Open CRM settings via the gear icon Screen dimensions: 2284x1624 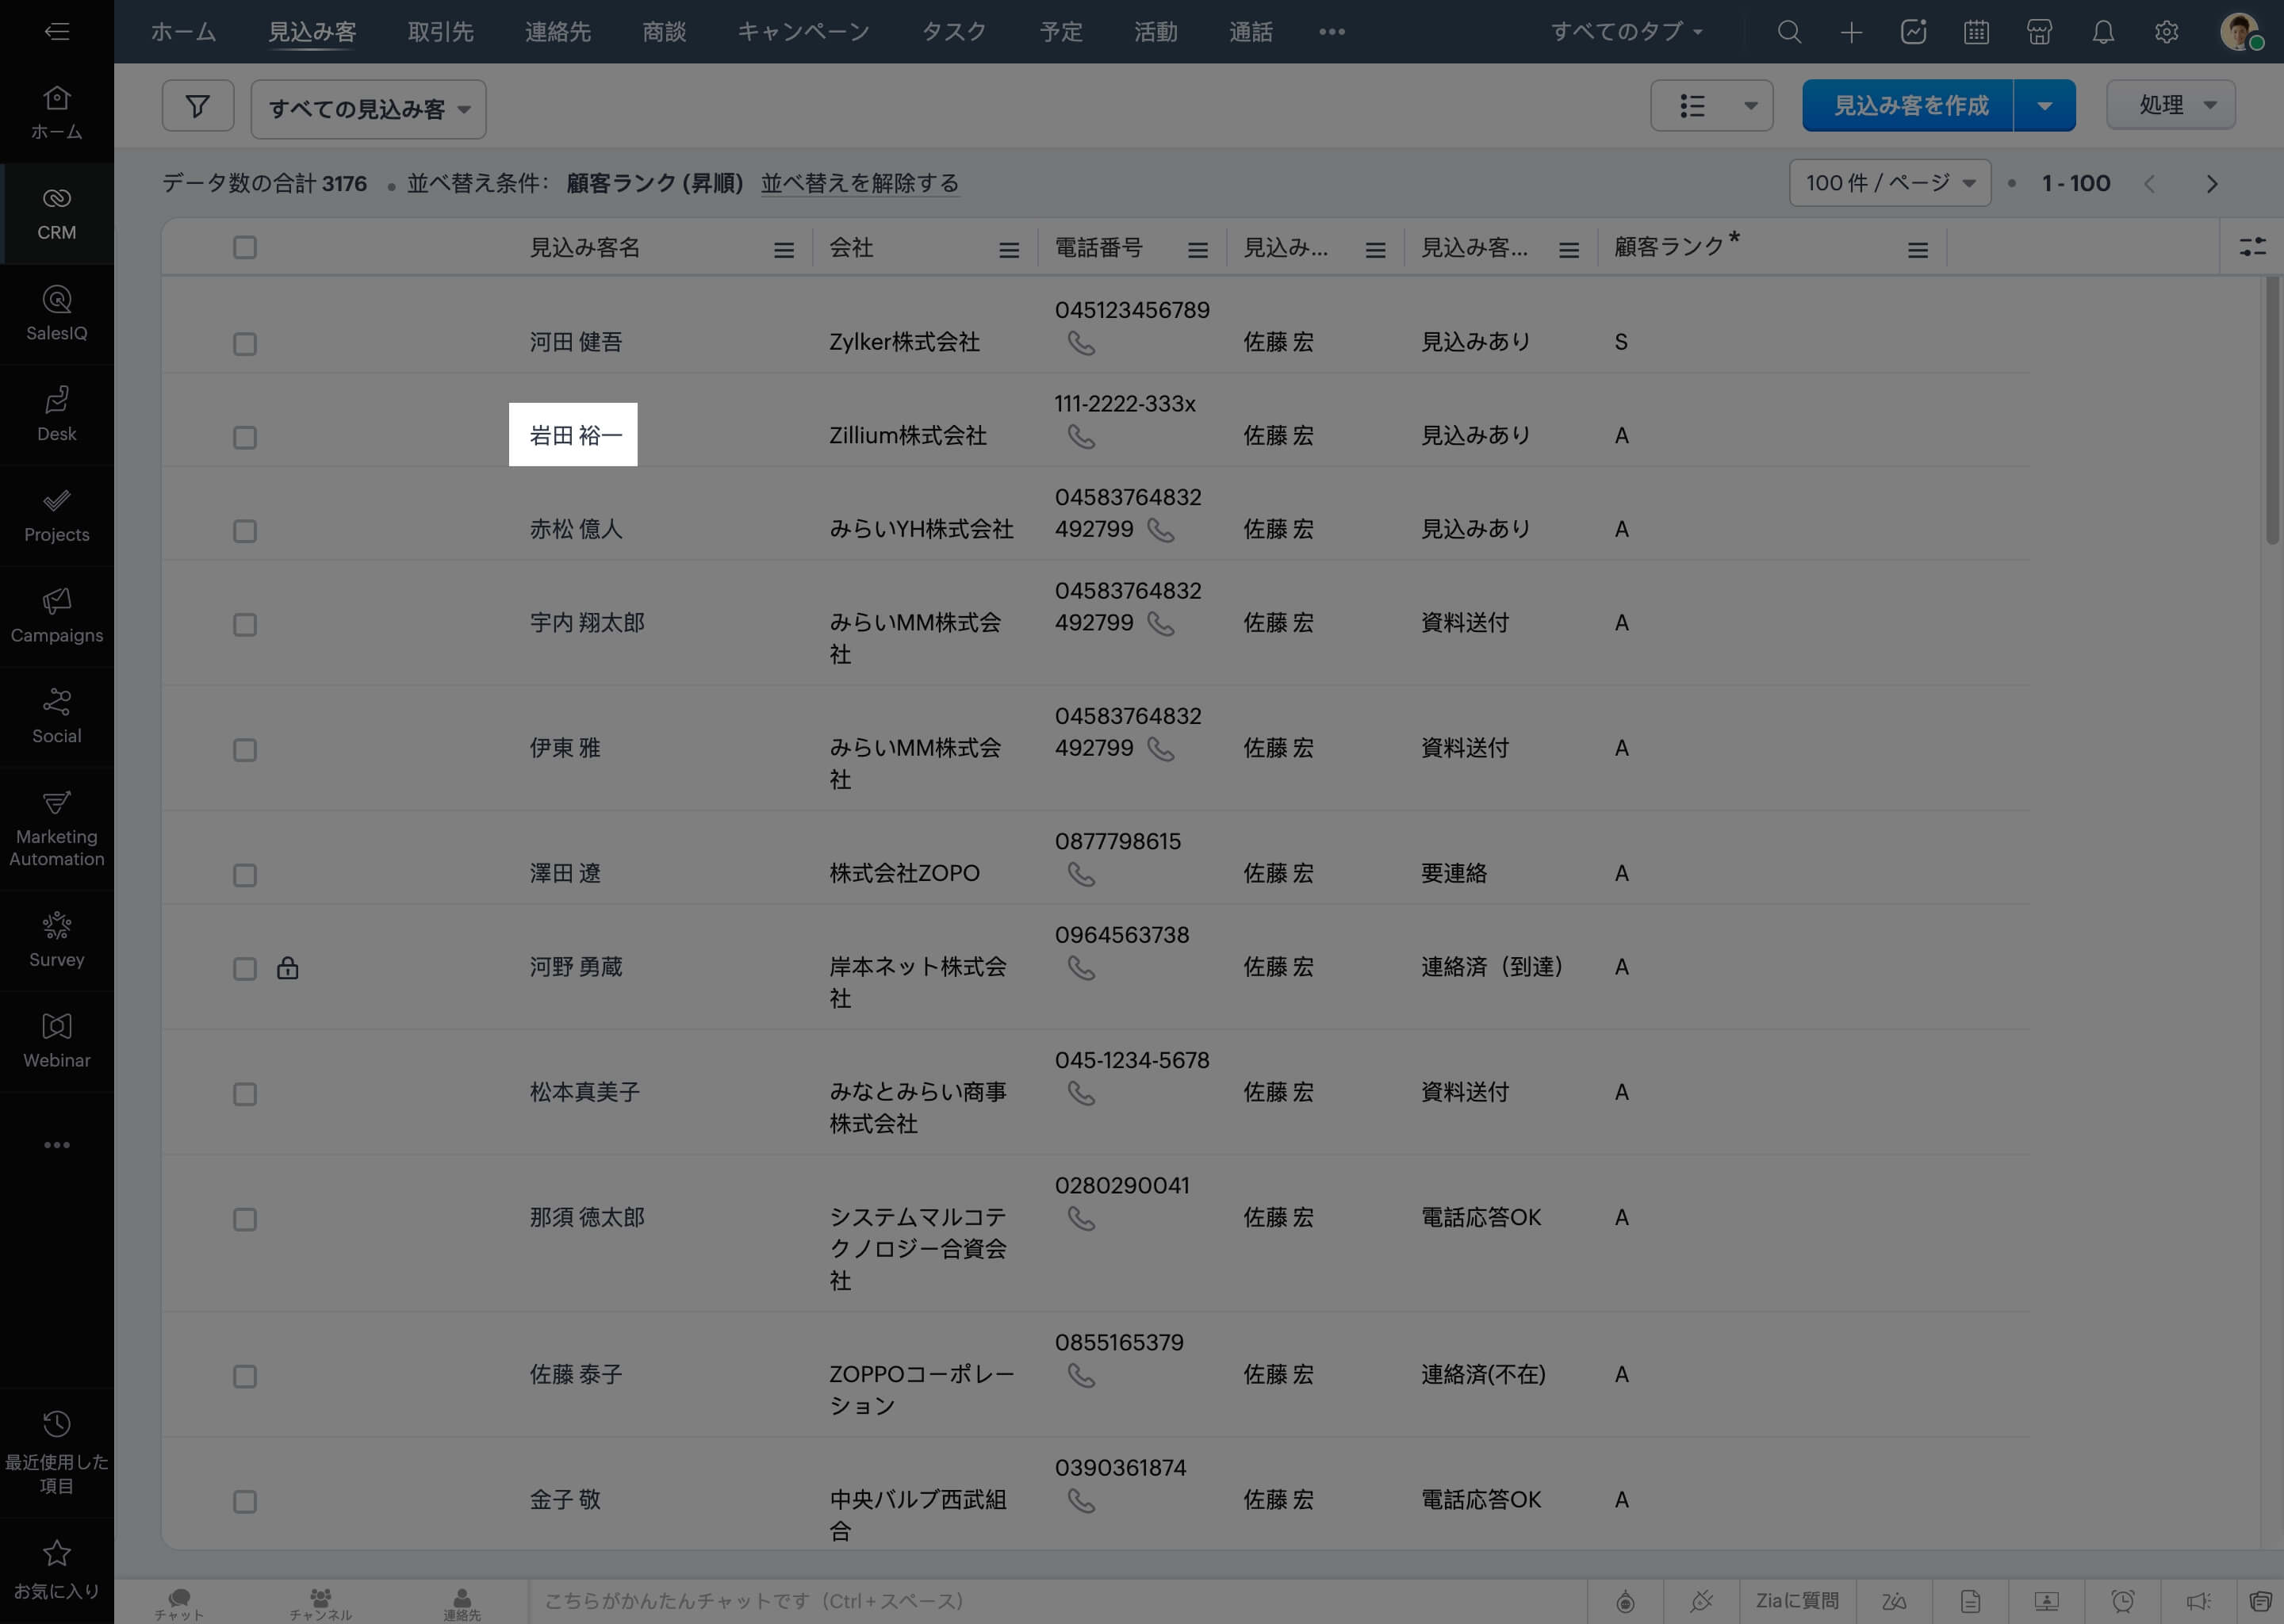pos(2166,31)
